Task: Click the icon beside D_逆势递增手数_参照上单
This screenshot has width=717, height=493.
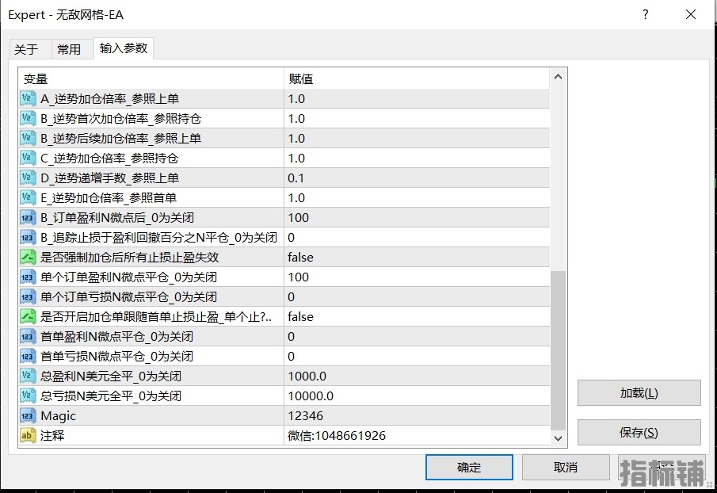Action: click(x=28, y=178)
